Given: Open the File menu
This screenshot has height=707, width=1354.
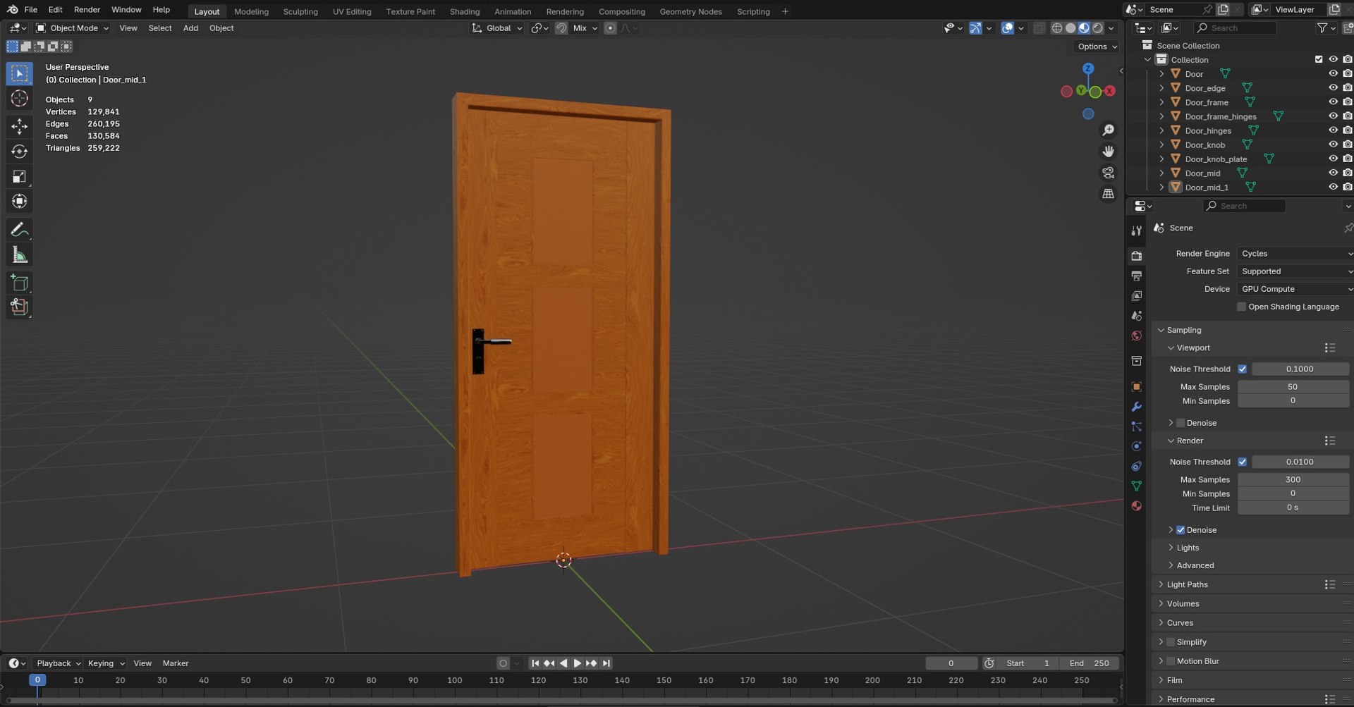Looking at the screenshot, I should (x=31, y=10).
